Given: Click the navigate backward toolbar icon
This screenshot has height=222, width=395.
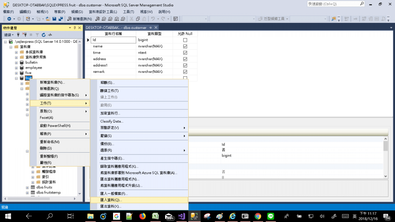Looking at the screenshot, I should tap(9, 19).
